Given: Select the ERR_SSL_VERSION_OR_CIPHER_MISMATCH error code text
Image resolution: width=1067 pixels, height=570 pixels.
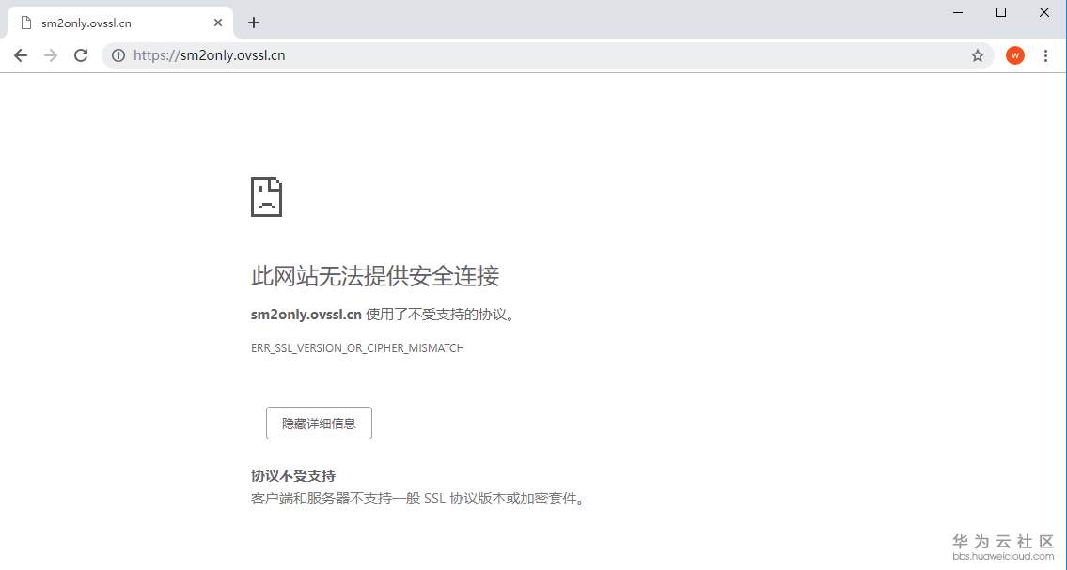Looking at the screenshot, I should pyautogui.click(x=357, y=347).
